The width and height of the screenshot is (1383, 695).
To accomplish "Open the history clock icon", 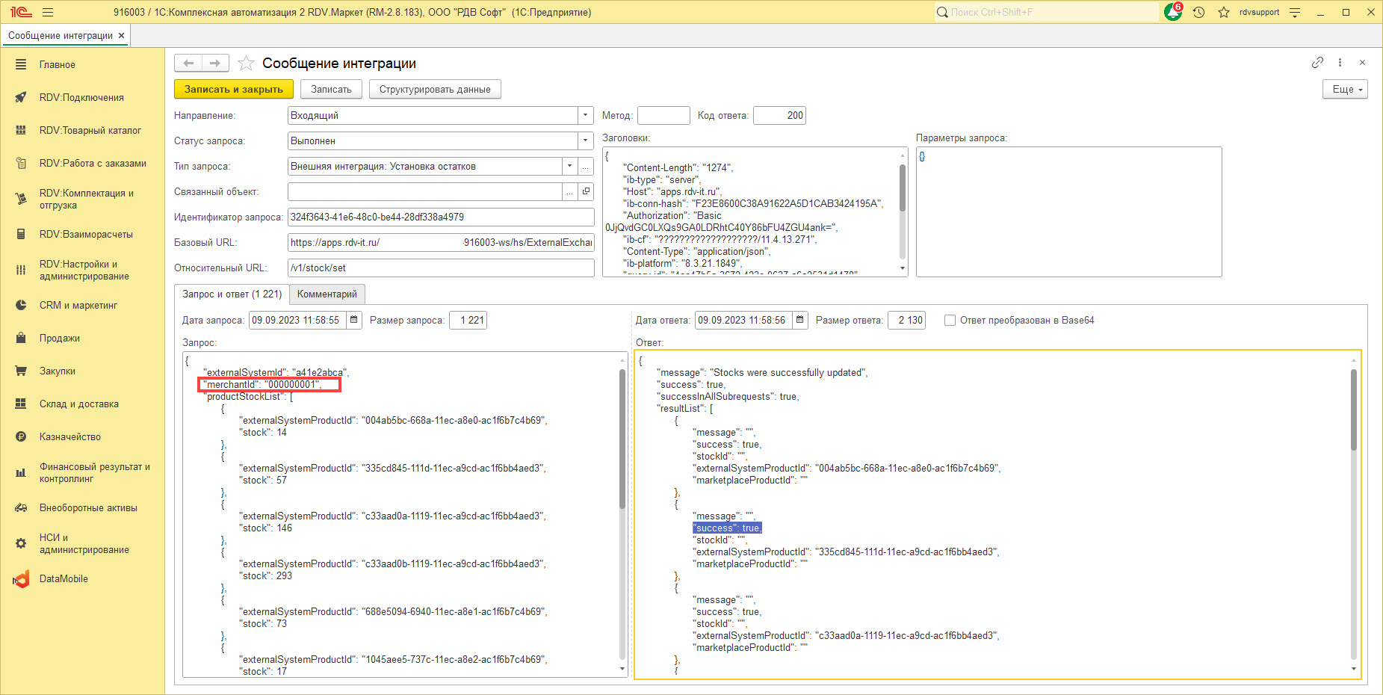I will pos(1199,13).
